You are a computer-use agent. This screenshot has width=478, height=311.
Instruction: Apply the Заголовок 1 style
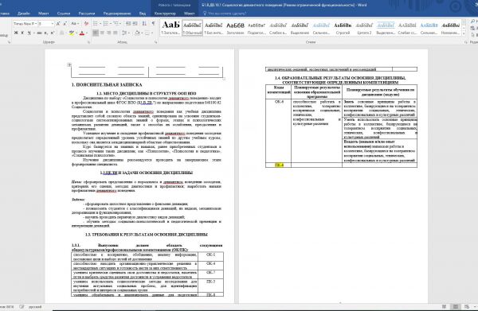tap(170, 28)
